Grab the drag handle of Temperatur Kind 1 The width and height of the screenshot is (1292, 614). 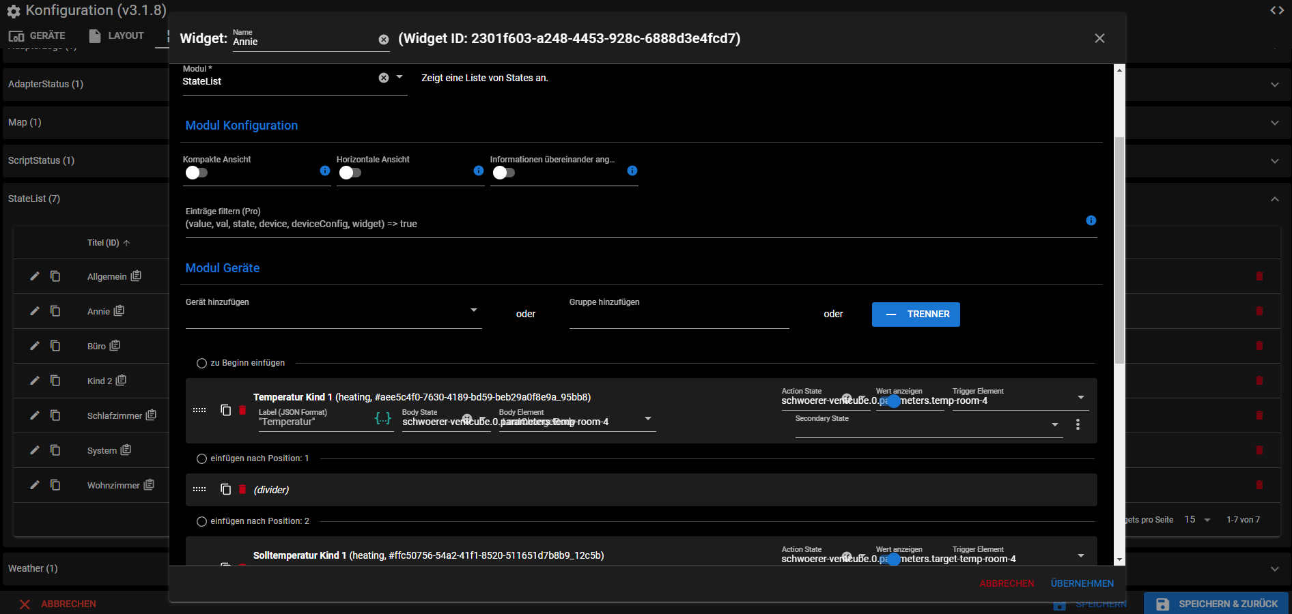tap(199, 410)
